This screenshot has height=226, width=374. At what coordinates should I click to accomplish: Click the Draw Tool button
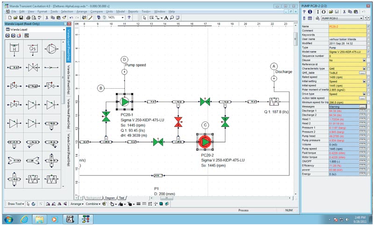pos(14,204)
